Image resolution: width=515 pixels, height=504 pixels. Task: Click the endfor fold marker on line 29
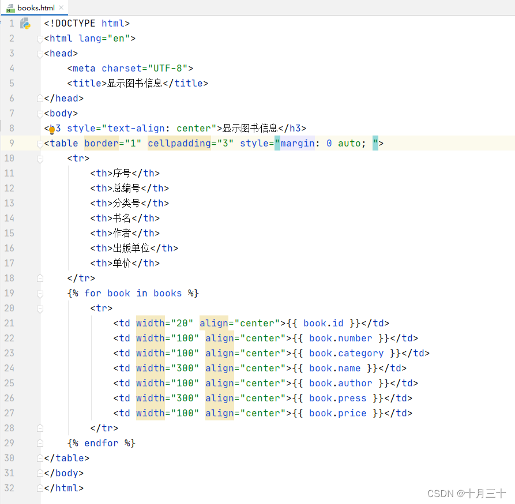point(40,443)
